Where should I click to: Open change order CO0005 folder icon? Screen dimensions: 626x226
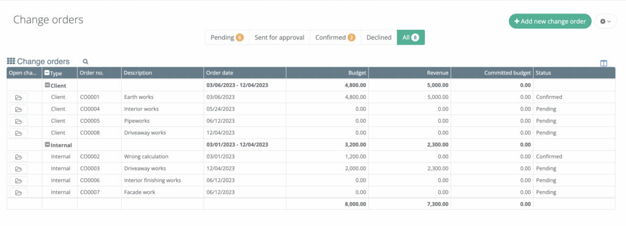tap(18, 121)
